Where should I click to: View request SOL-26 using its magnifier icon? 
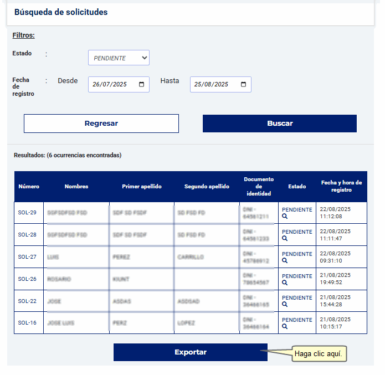click(285, 282)
